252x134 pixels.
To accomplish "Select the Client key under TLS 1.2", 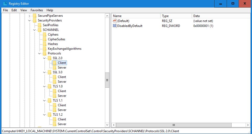I will tap(62, 119).
